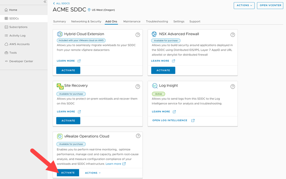
Task: Click external link icon beside Open Log Intelligence
Action: [x=193, y=120]
